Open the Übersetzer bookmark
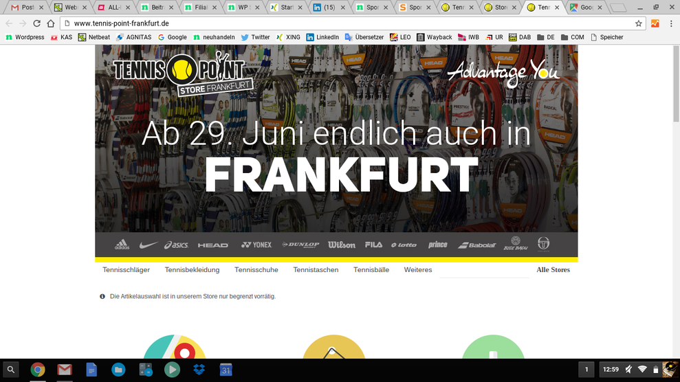Image resolution: width=680 pixels, height=382 pixels. (x=364, y=37)
